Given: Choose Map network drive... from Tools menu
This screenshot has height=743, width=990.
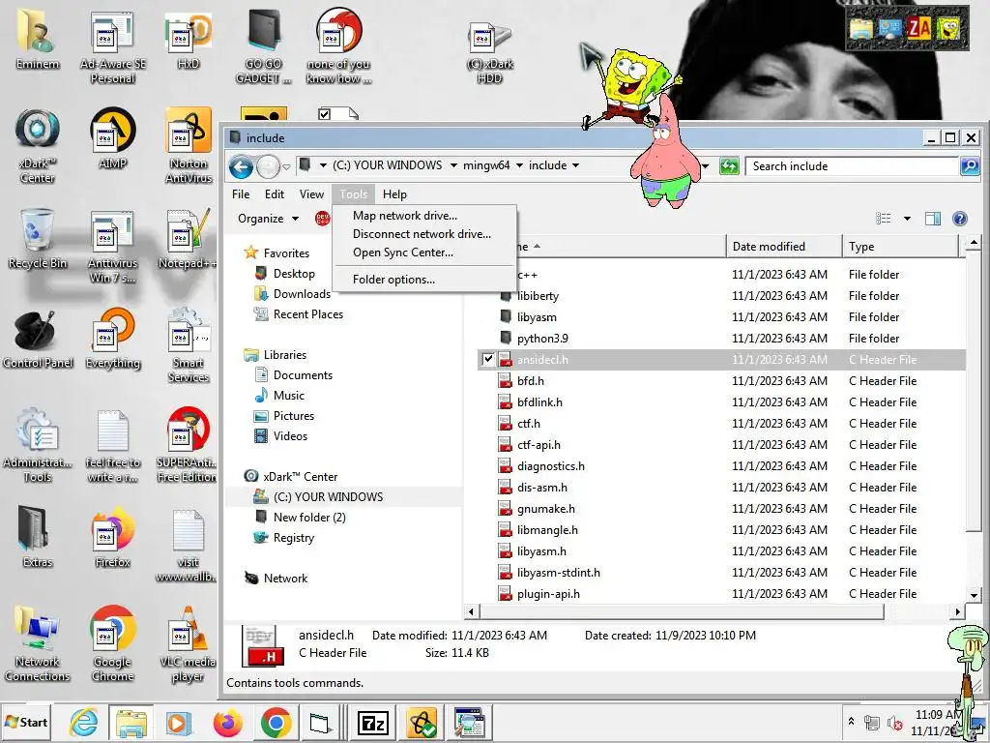Looking at the screenshot, I should pos(423,216).
